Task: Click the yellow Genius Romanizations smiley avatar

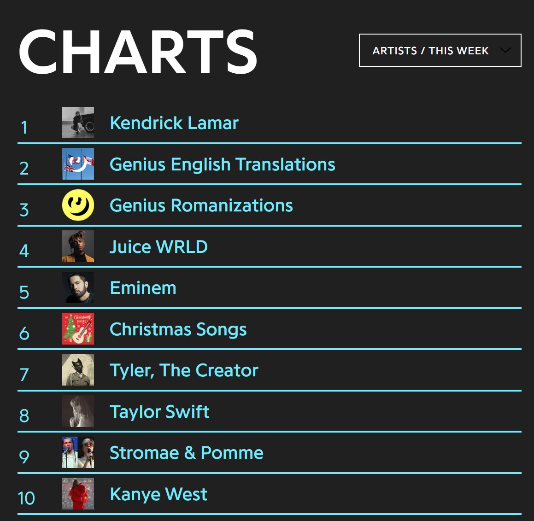Action: tap(78, 205)
